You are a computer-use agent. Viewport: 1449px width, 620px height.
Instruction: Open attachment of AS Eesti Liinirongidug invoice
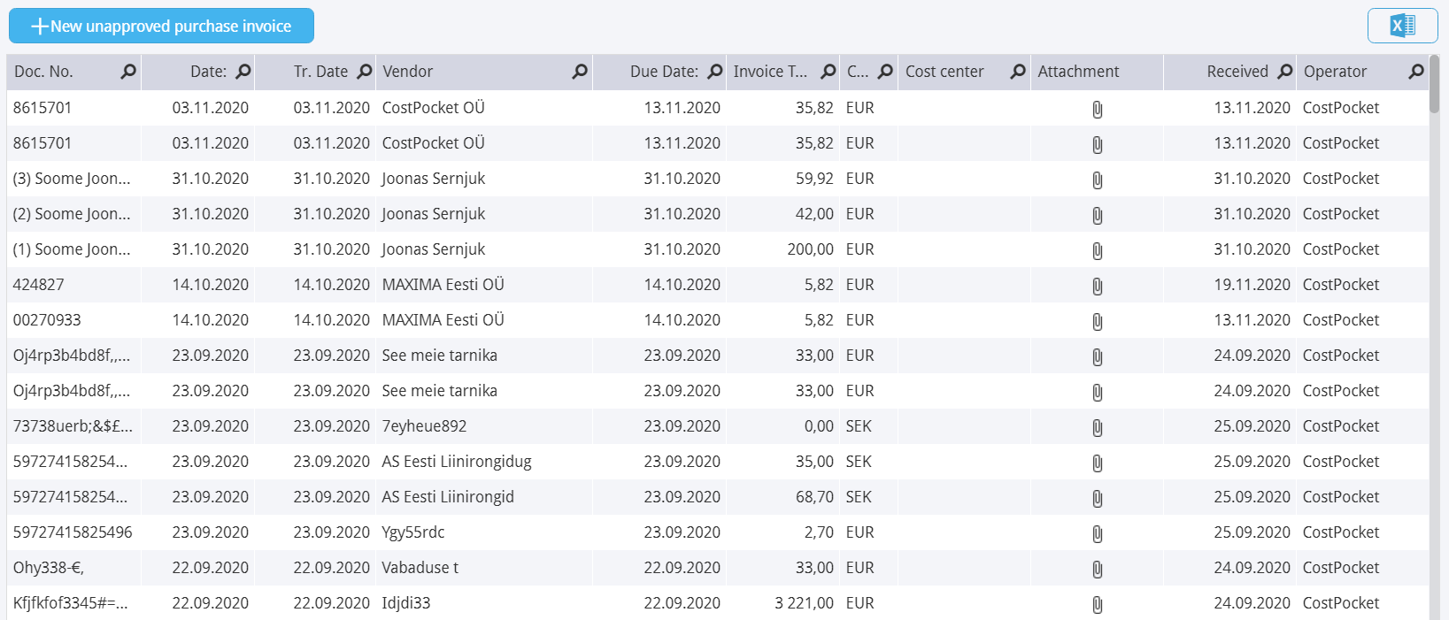click(1097, 463)
